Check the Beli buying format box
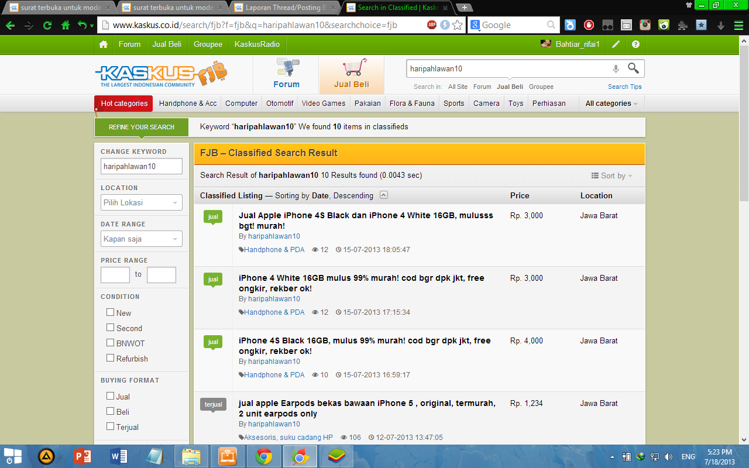The height and width of the screenshot is (468, 749). tap(110, 411)
